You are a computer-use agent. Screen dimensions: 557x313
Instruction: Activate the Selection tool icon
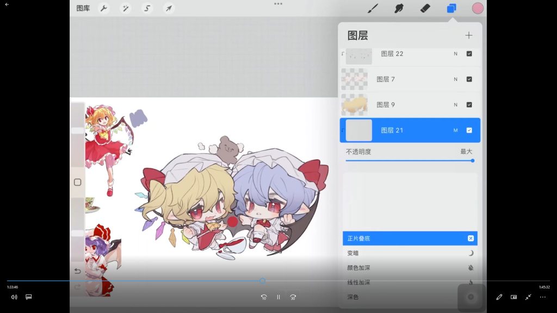tap(147, 8)
